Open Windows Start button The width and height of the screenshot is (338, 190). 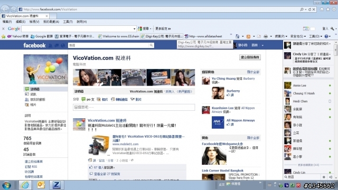pyautogui.click(x=6, y=185)
